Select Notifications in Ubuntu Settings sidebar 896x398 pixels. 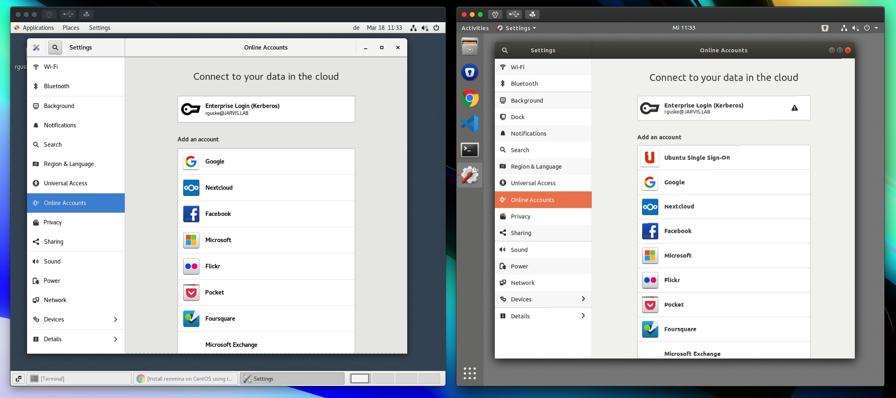[543, 133]
